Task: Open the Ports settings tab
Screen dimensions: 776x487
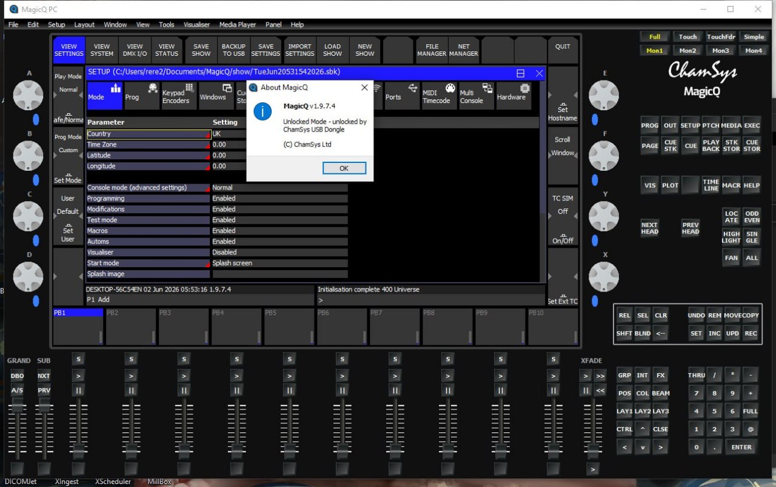Action: (x=401, y=96)
